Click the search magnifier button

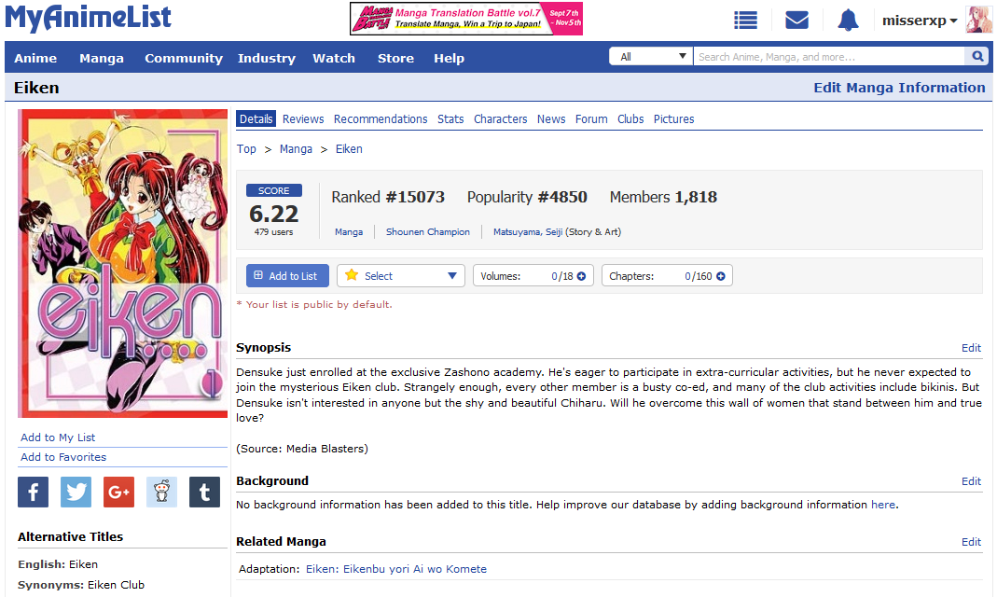click(977, 57)
